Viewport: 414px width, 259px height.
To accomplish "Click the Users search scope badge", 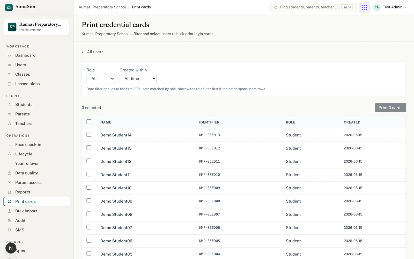I will point(346,8).
